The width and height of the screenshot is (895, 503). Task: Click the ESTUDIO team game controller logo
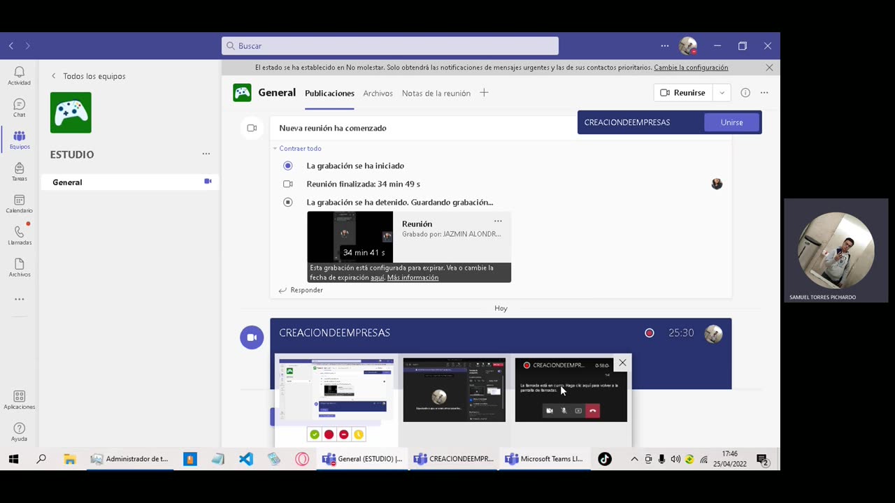tap(71, 112)
